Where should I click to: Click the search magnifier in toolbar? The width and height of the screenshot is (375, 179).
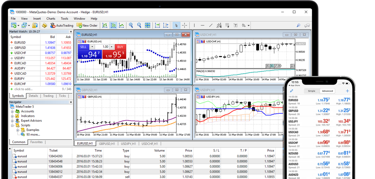pos(298,25)
